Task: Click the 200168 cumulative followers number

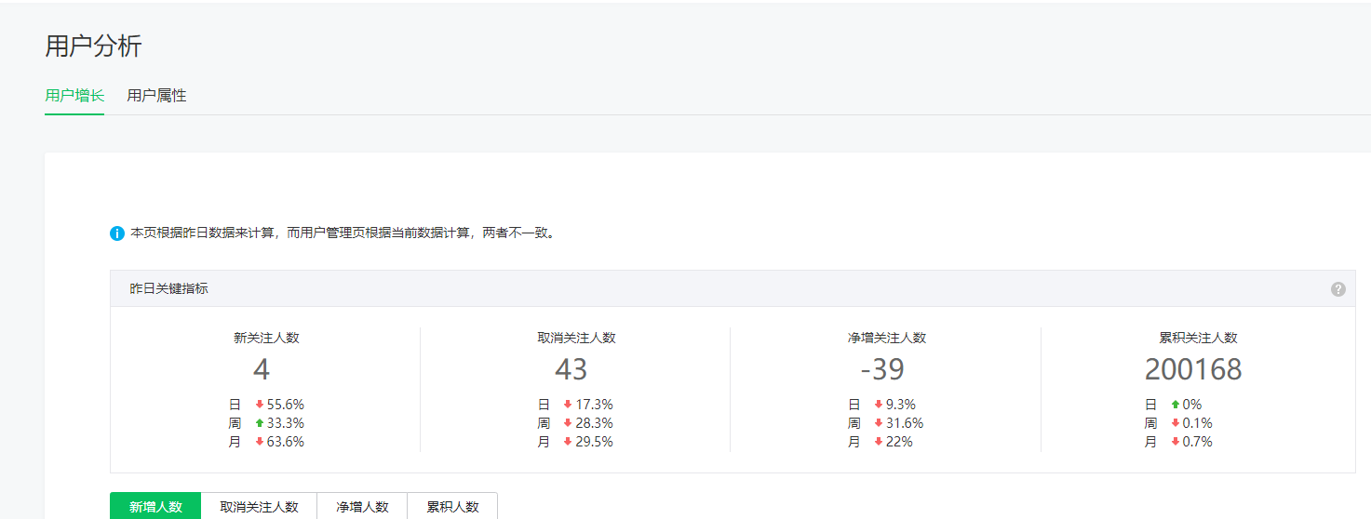Action: tap(1193, 369)
